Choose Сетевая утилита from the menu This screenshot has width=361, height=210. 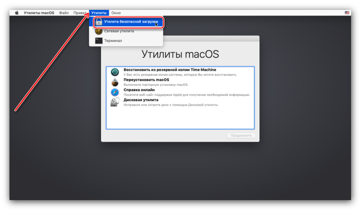126,31
